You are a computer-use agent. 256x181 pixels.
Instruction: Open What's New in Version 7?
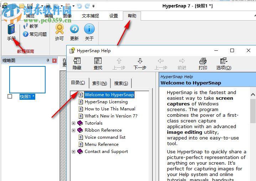(111, 116)
